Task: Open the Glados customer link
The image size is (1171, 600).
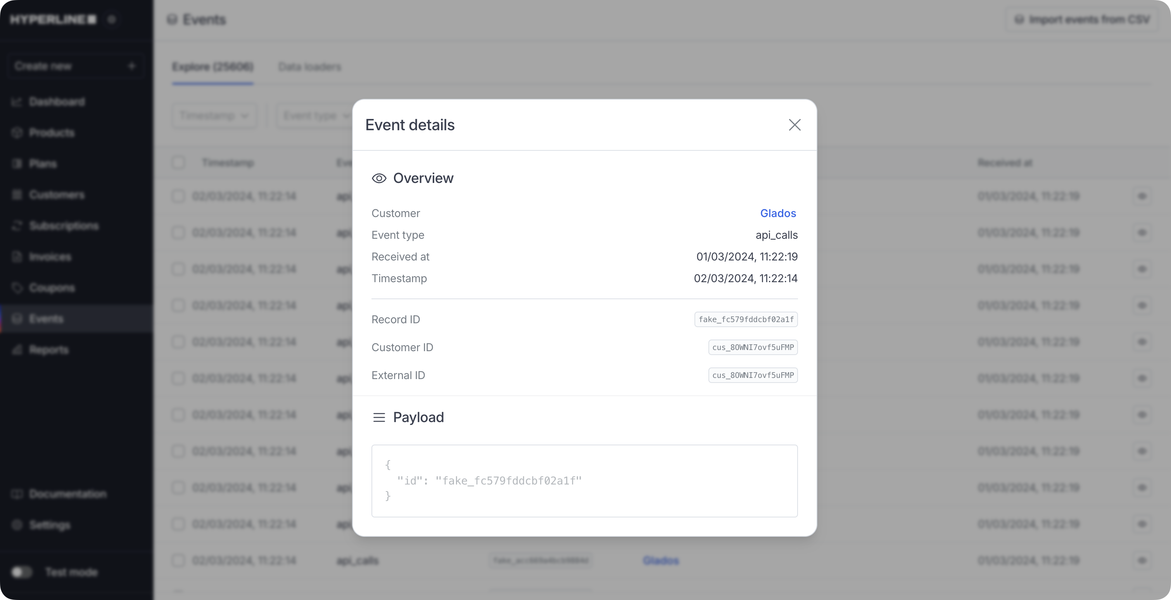Action: (778, 213)
